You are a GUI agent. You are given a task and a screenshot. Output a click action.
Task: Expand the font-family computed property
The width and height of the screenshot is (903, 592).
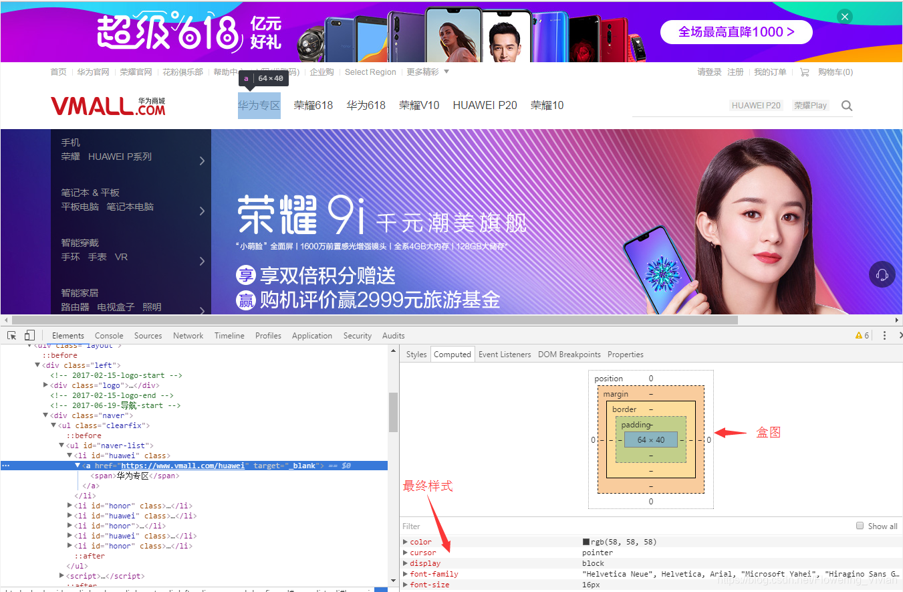(x=405, y=574)
